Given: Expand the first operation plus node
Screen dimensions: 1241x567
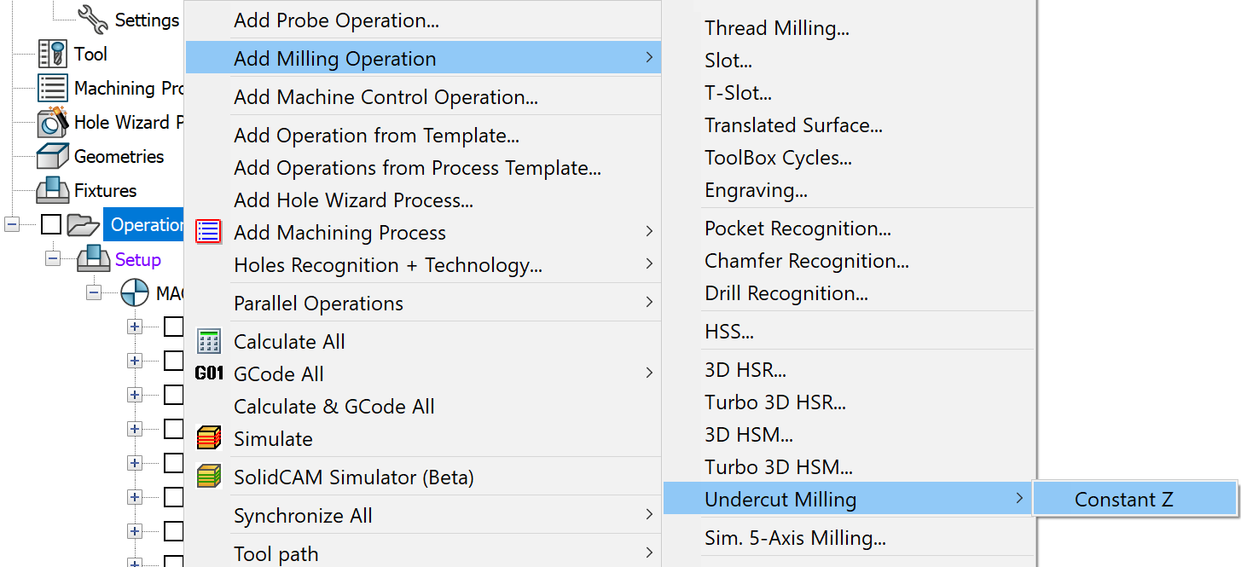Looking at the screenshot, I should (x=134, y=327).
